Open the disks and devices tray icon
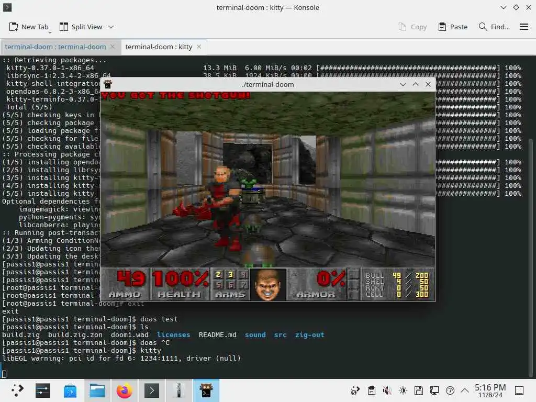 coord(419,390)
